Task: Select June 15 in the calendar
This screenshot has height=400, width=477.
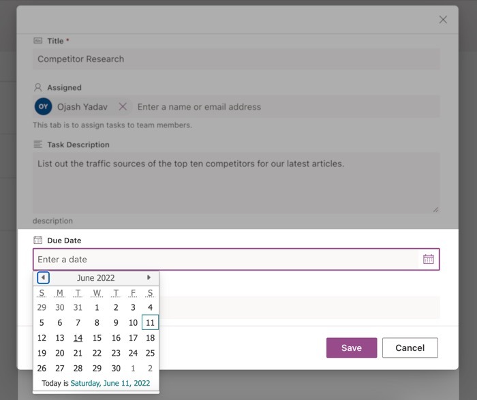Action: [x=97, y=337]
